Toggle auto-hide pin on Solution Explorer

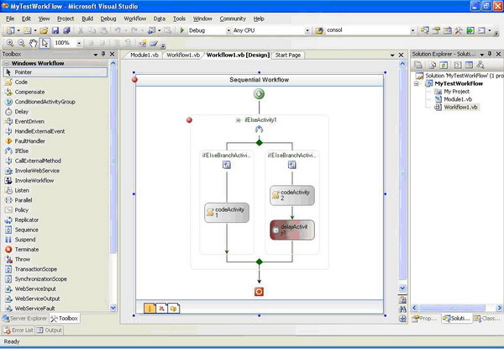click(x=490, y=54)
